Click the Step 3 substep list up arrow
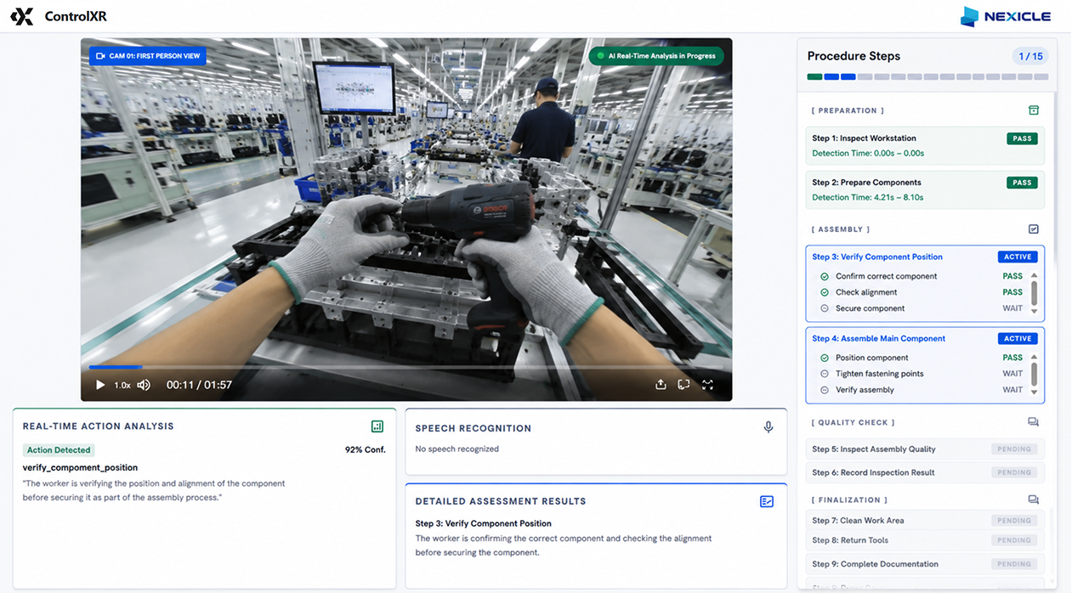Image resolution: width=1072 pixels, height=593 pixels. (x=1034, y=275)
